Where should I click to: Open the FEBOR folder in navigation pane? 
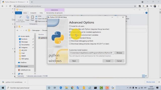(23, 56)
